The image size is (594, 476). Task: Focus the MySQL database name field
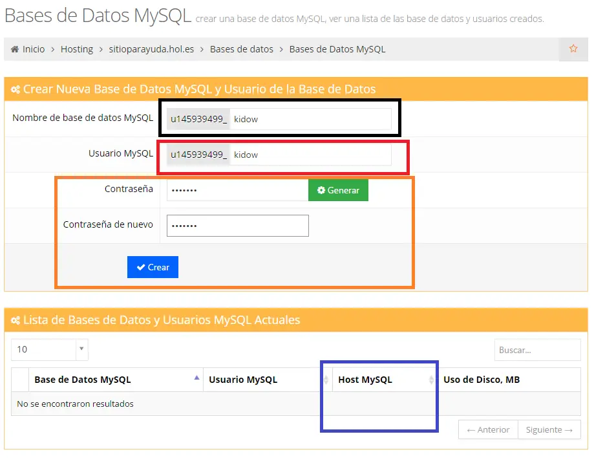[x=311, y=119]
